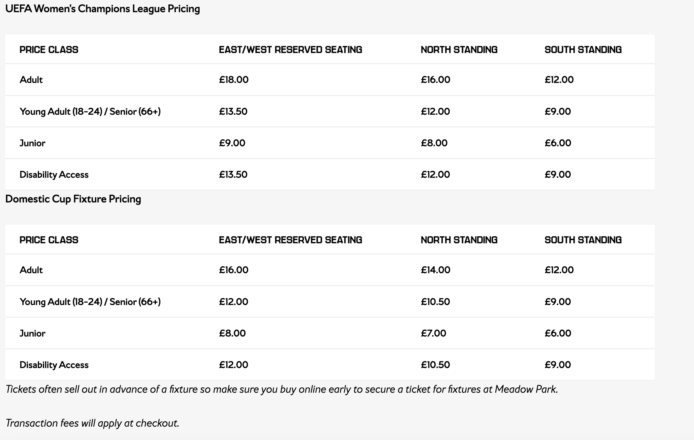Select the £7.00 Junior North Standing price
This screenshot has height=440, width=694.
click(433, 333)
